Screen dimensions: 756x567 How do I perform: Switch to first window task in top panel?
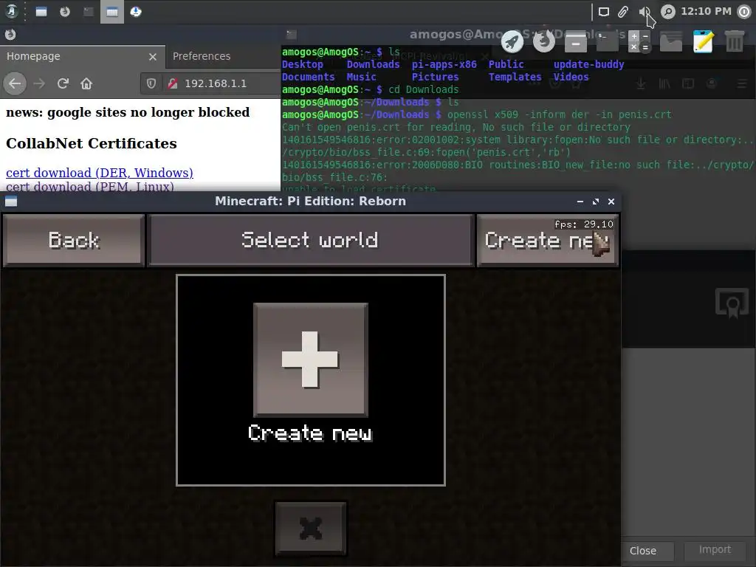41,12
